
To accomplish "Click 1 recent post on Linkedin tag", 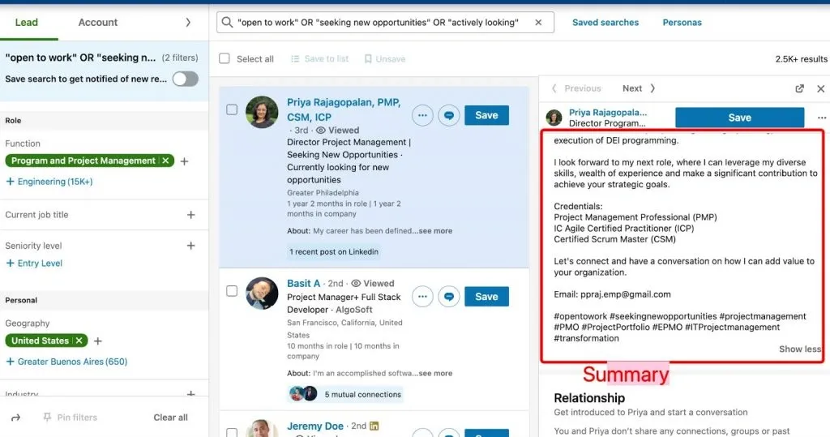I will pyautogui.click(x=333, y=251).
